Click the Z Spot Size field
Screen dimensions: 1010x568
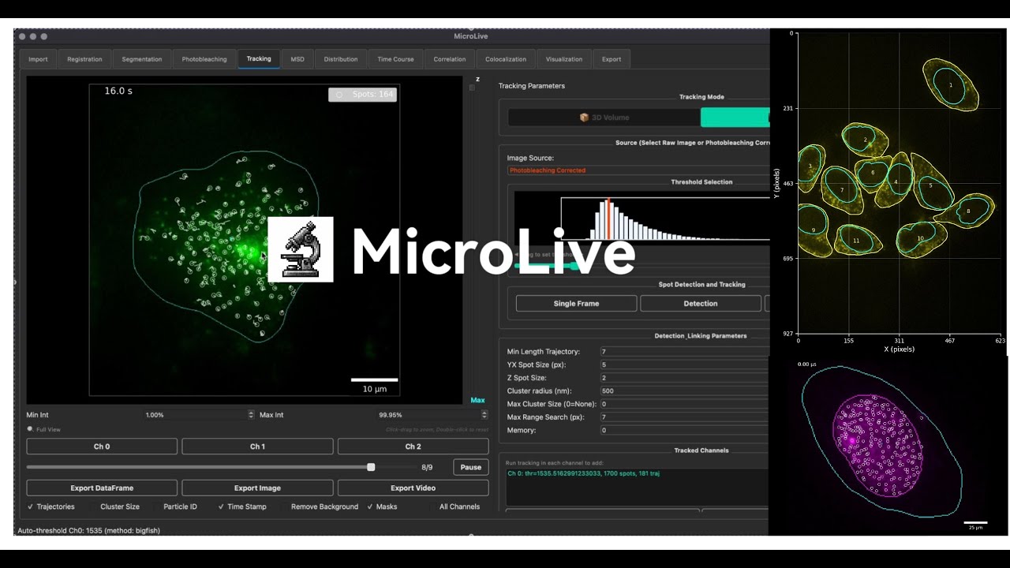coord(683,378)
